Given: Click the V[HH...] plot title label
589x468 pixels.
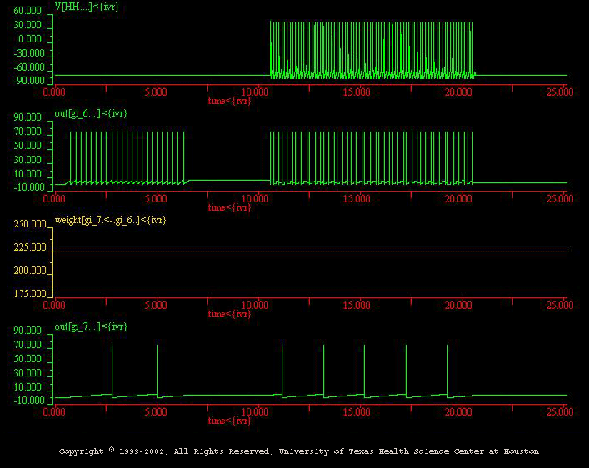Looking at the screenshot, I should click(87, 7).
